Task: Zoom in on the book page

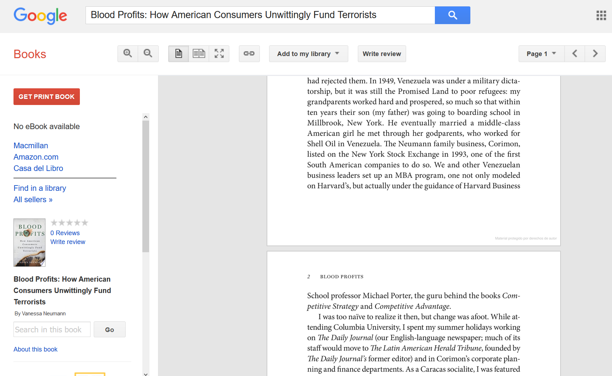Action: [128, 54]
